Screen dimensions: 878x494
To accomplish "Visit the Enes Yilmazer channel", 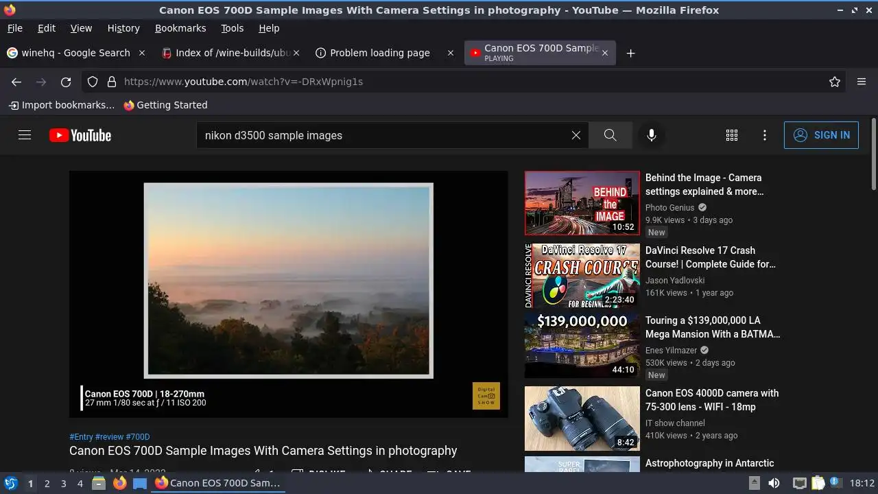I will pos(672,350).
